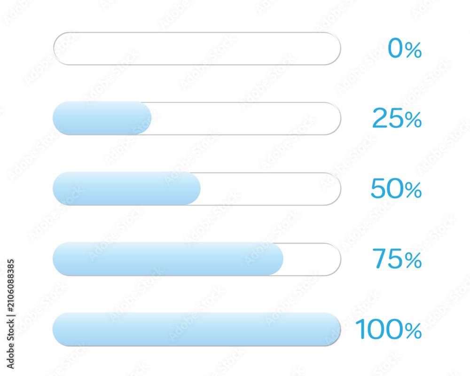Click the fully filled 100% progress bar
The width and height of the screenshot is (470, 376).
point(196,329)
